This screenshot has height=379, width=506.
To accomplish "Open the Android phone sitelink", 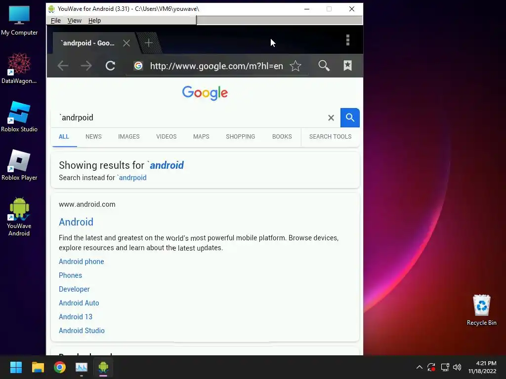I will tap(82, 262).
